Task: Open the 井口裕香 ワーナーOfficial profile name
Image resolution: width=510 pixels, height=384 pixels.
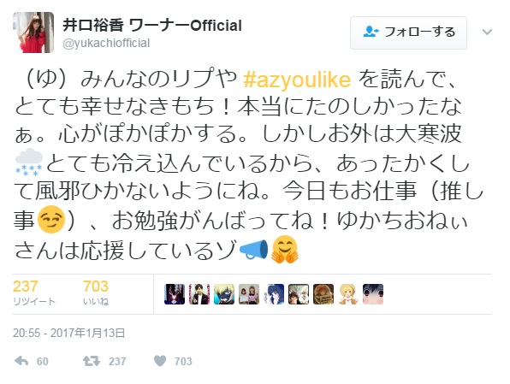Action: [x=152, y=26]
